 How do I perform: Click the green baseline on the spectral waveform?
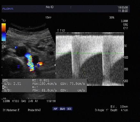pyautogui.click(x=90, y=53)
